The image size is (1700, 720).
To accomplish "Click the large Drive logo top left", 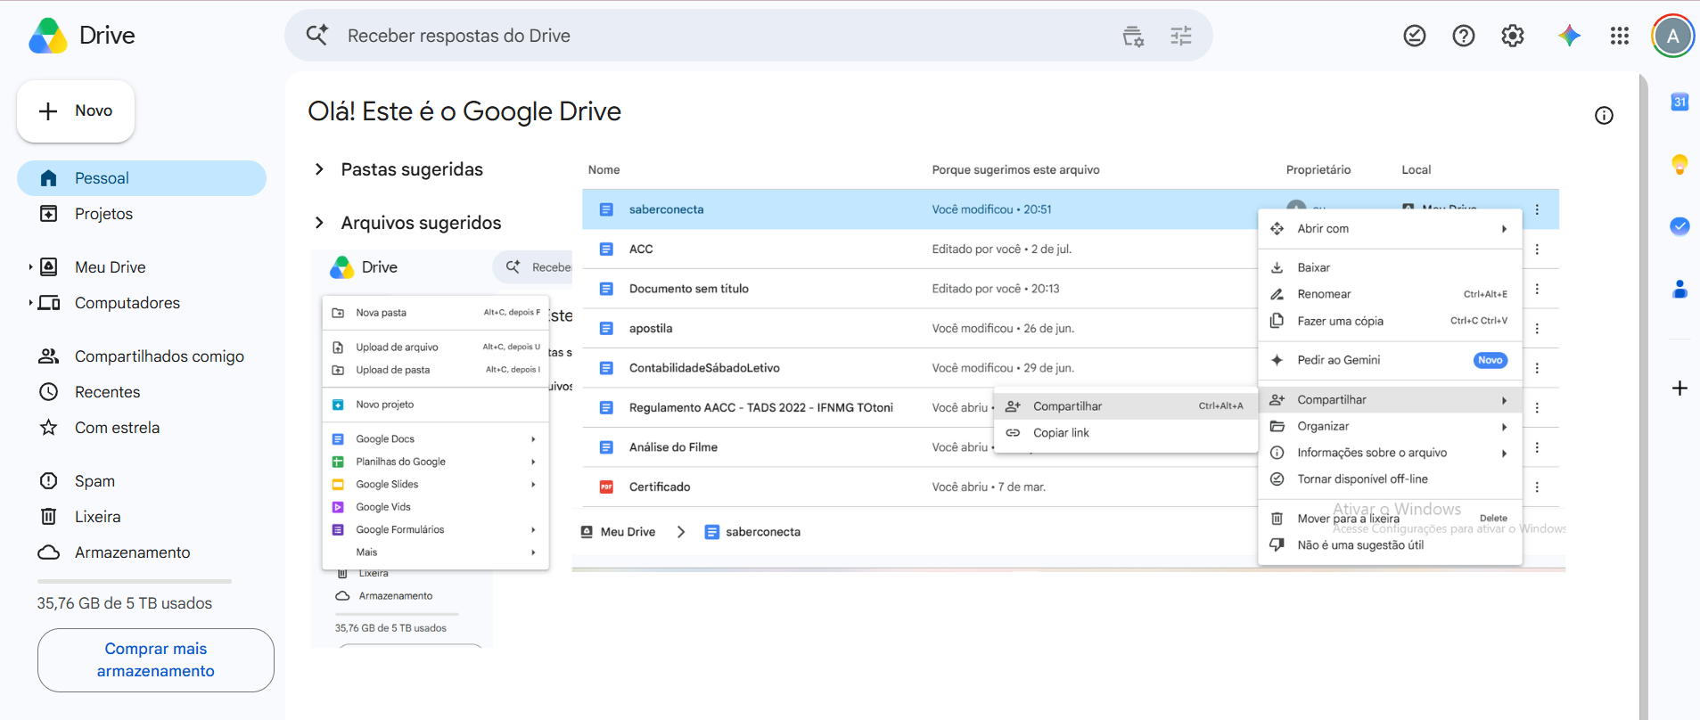I will point(48,36).
